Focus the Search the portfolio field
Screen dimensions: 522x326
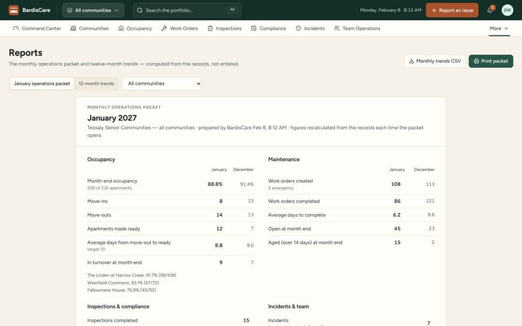pyautogui.click(x=187, y=10)
